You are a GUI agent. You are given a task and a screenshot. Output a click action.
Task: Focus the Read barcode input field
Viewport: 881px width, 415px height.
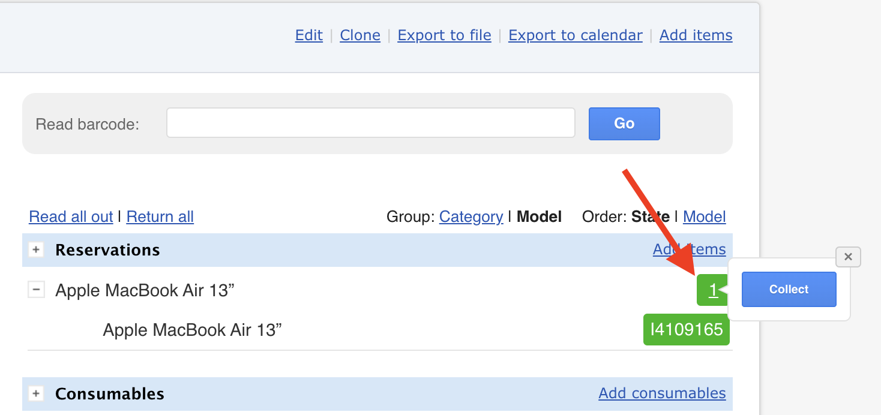(370, 123)
